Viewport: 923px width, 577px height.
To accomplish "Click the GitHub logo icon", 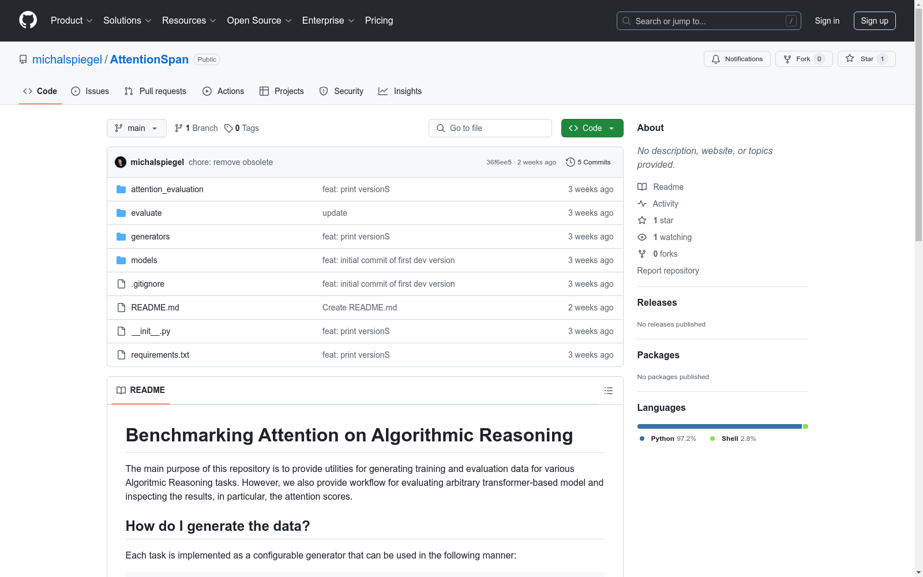I will 28,20.
